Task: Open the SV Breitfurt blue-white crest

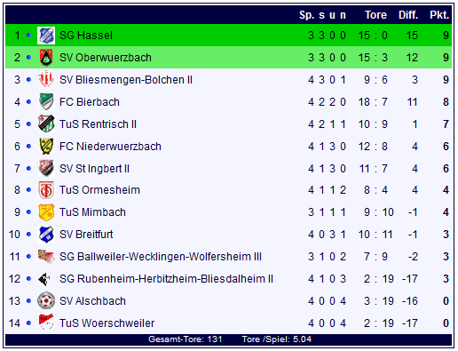Action: [x=46, y=235]
